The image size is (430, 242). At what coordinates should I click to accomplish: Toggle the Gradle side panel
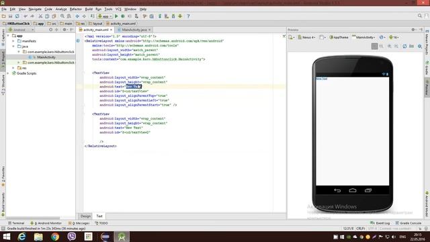pyautogui.click(x=427, y=68)
